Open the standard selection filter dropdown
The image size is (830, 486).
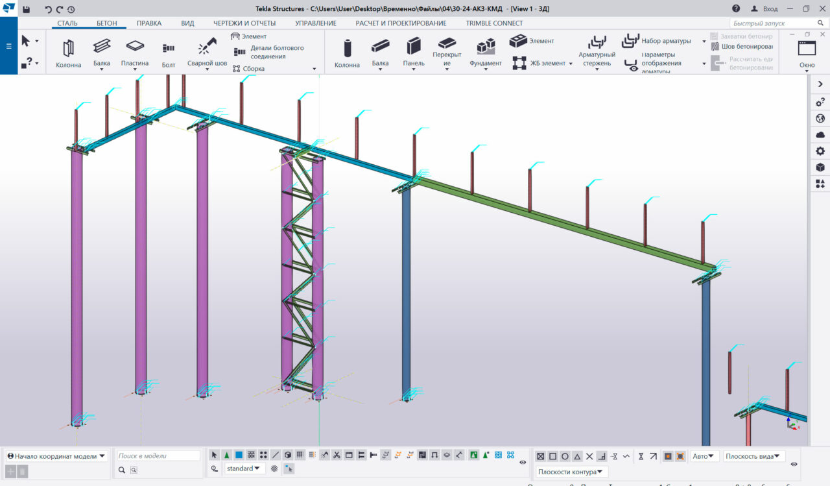[244, 468]
